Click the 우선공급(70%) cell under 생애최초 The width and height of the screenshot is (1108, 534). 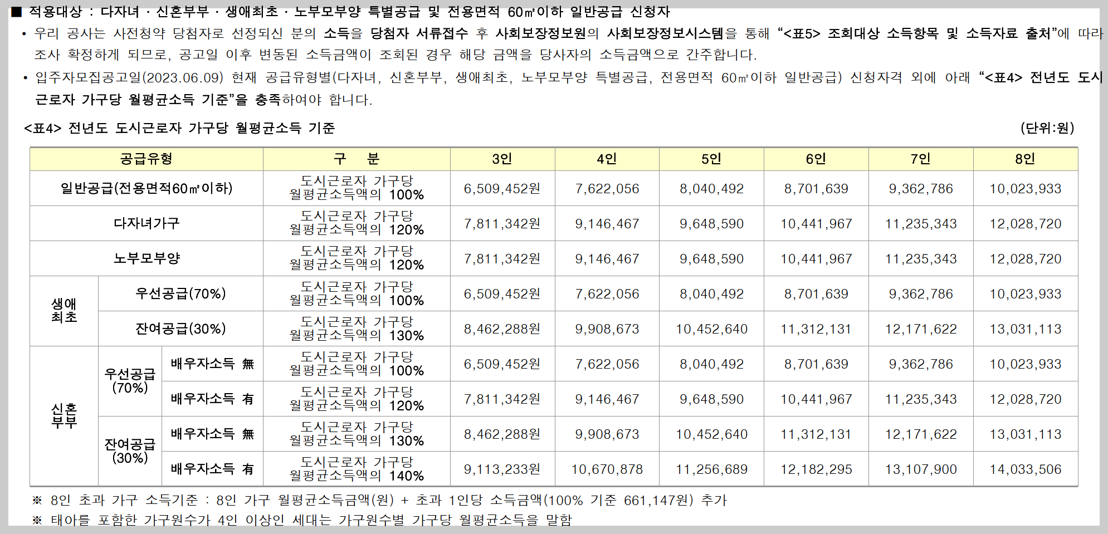[x=180, y=293]
